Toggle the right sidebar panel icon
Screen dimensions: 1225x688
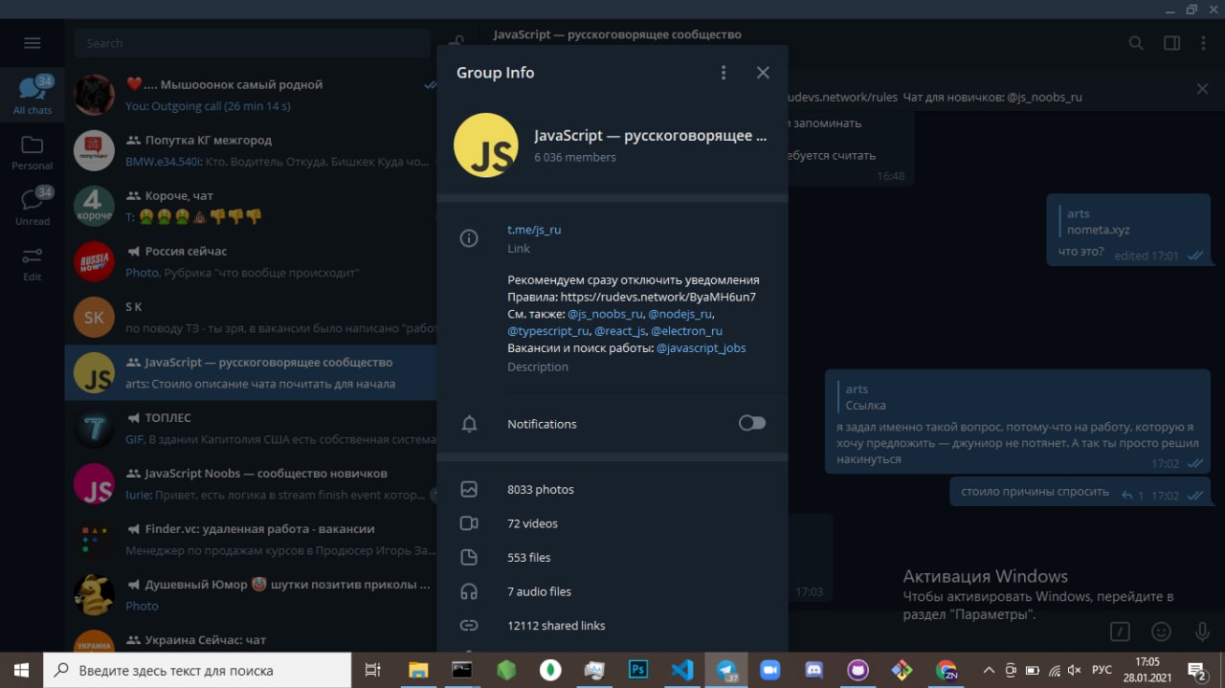[1171, 43]
